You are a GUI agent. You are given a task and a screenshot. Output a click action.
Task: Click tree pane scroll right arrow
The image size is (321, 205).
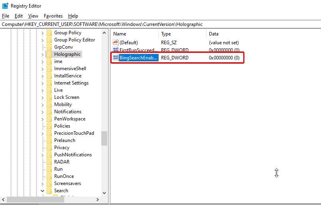[98, 199]
